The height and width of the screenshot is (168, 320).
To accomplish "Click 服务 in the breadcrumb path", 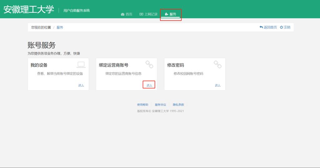I will (60, 27).
